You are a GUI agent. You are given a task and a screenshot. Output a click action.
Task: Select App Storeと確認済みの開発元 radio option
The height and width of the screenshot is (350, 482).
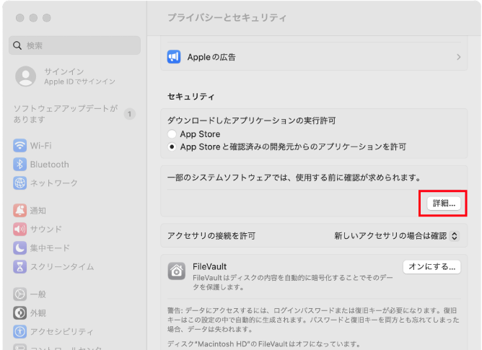(172, 146)
